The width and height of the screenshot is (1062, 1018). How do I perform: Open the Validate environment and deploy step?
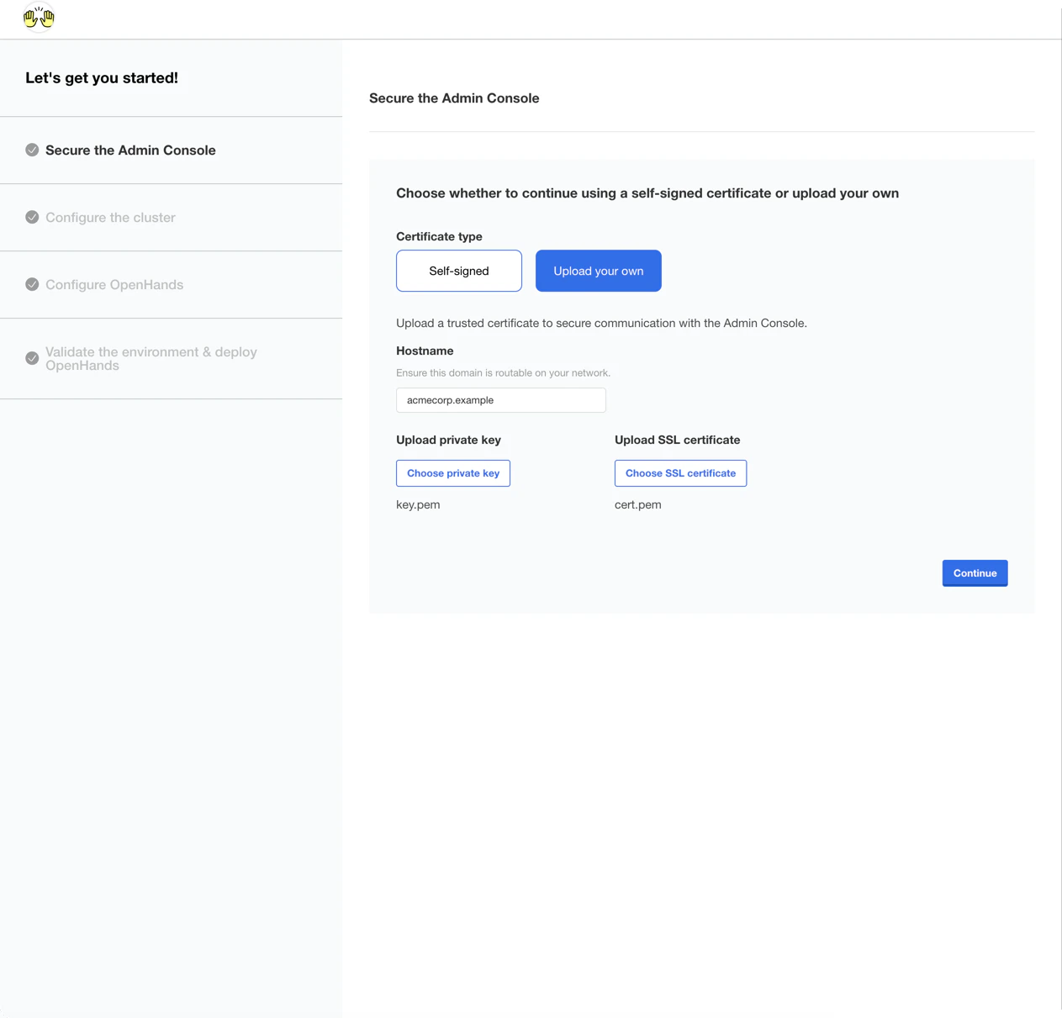point(151,358)
